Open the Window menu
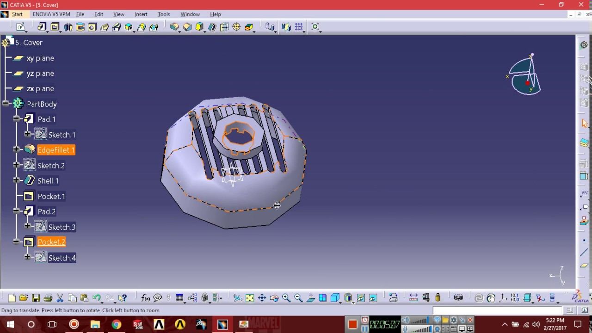Viewport: 592px width, 333px height. coord(190,14)
